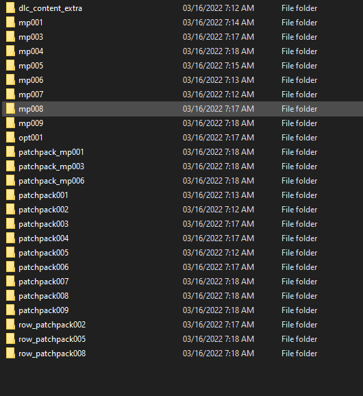Screen dimensions: 363x396
Task: Select the highlighted mp008 folder row
Action: pos(182,109)
